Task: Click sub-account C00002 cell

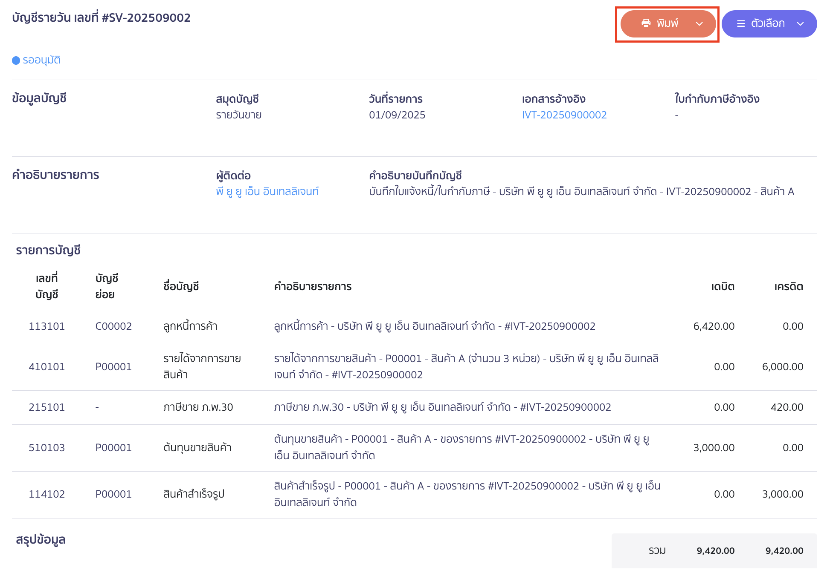Action: [x=113, y=326]
